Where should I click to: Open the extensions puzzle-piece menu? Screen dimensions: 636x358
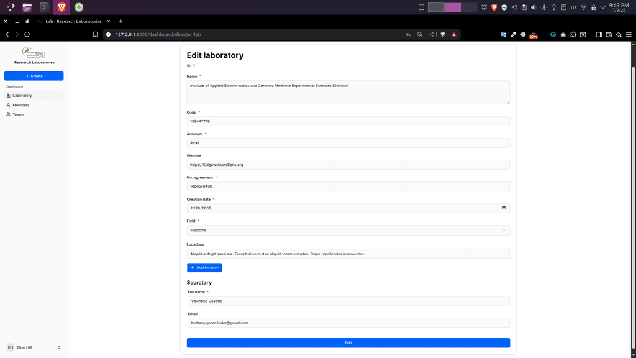point(573,35)
